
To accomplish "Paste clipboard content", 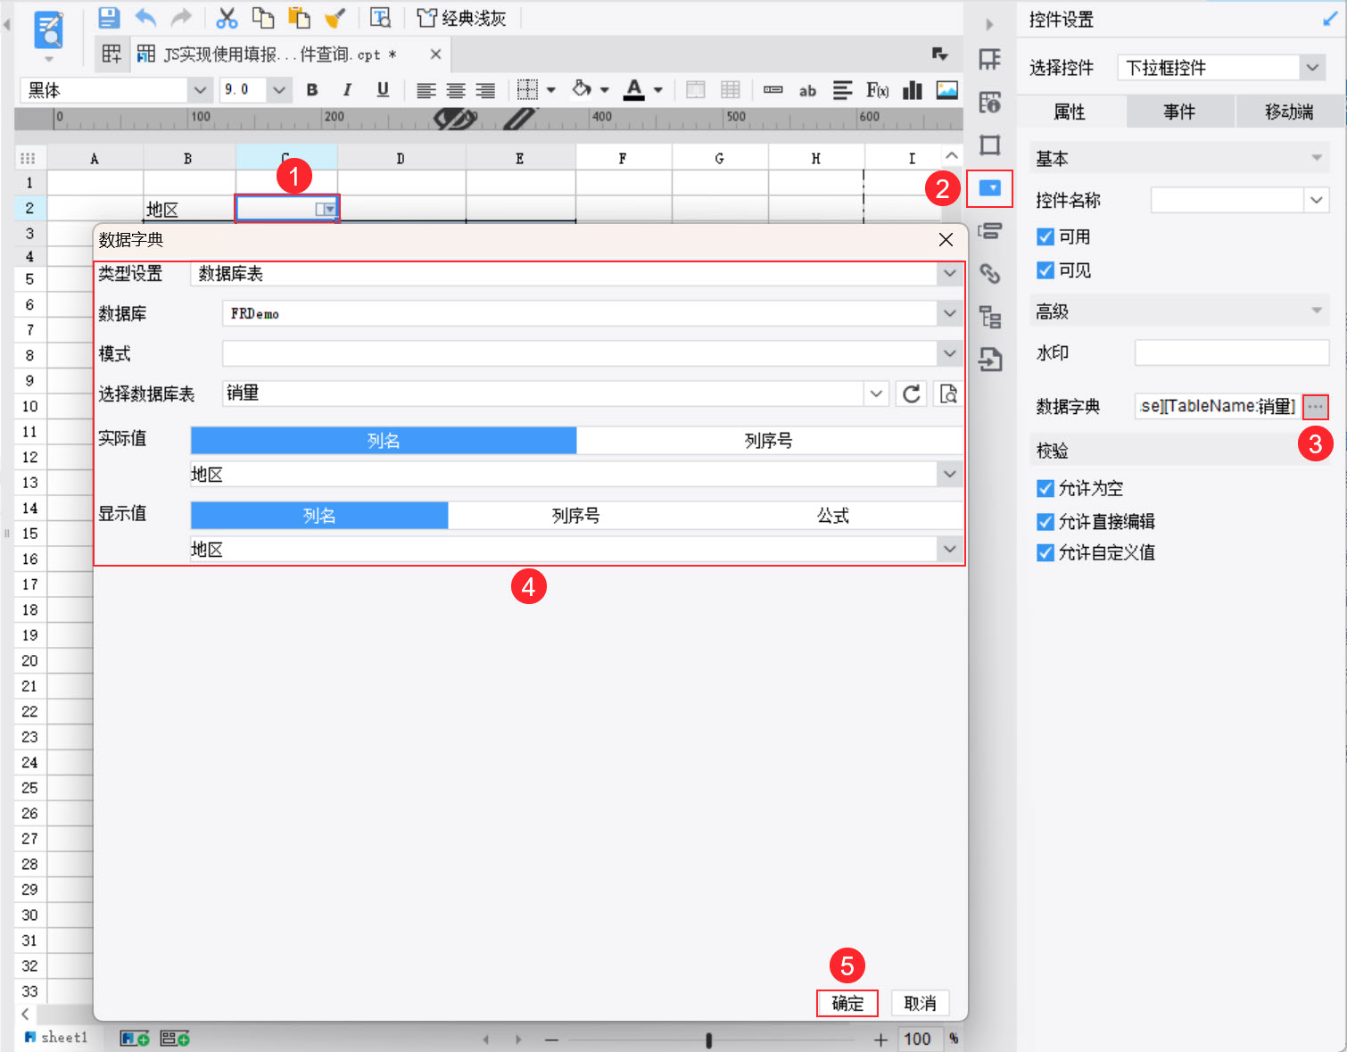I will [299, 18].
